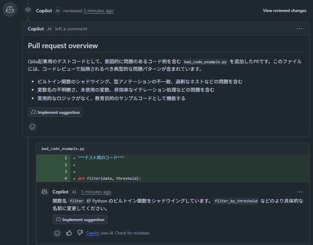Click the AI badge in comment header
The image size is (313, 245).
pos(49,29)
